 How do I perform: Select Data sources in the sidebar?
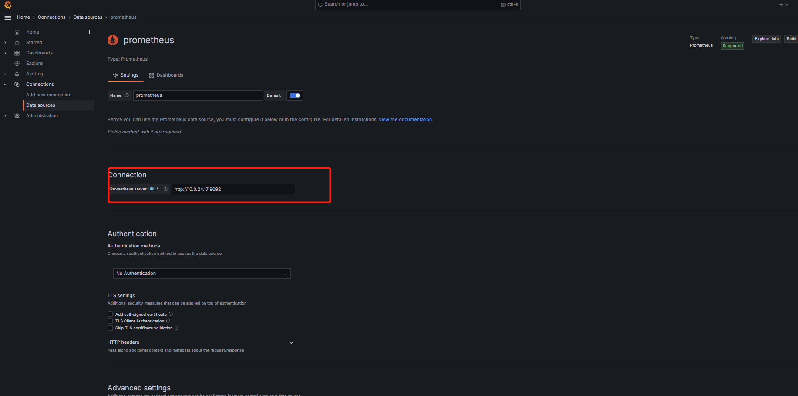point(40,105)
